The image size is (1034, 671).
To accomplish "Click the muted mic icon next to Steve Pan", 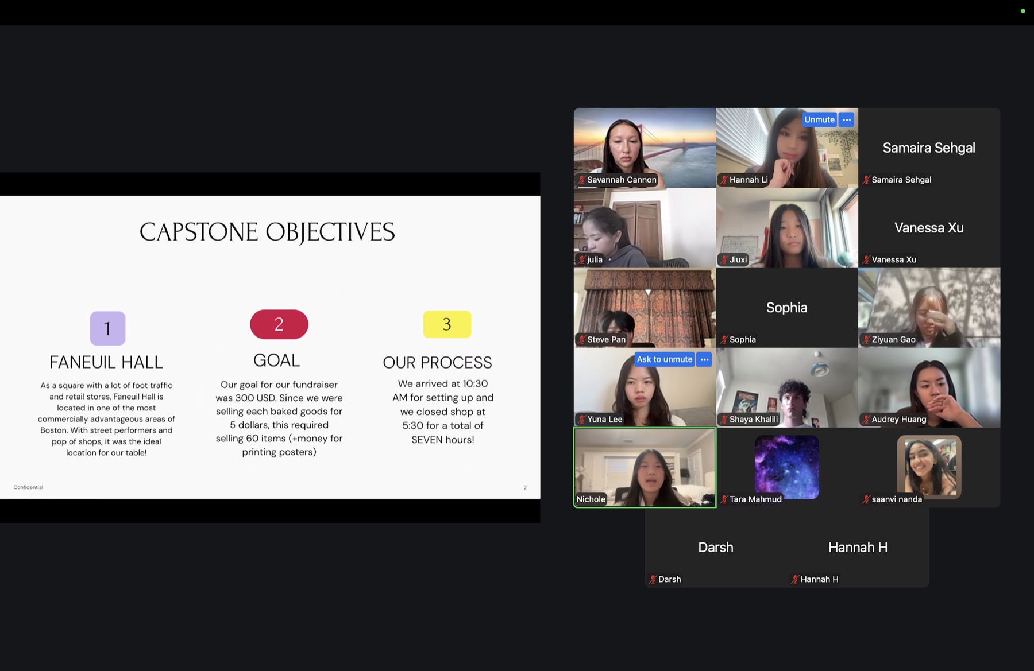I will [581, 339].
